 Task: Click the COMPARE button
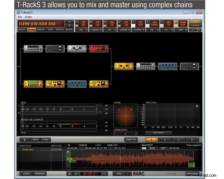[x=195, y=25]
